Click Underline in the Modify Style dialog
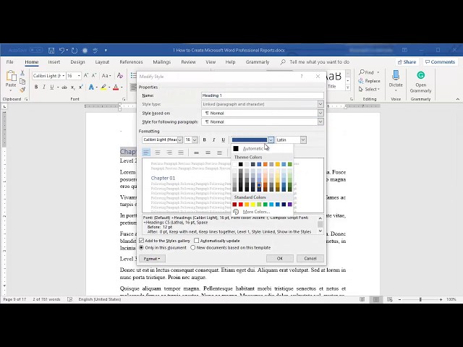Screen dimensions: 463x347 click(x=224, y=140)
